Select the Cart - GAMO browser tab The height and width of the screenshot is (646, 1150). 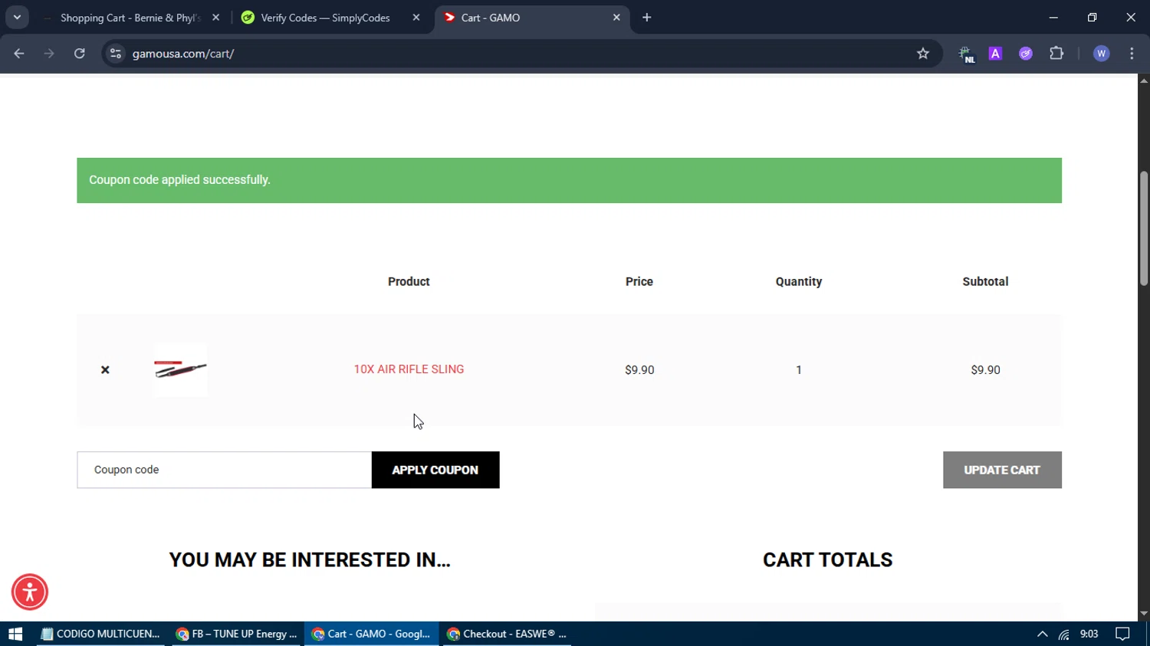click(x=523, y=18)
